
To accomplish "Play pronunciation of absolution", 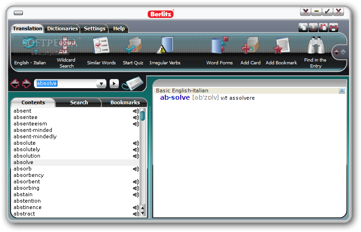I will (136, 156).
